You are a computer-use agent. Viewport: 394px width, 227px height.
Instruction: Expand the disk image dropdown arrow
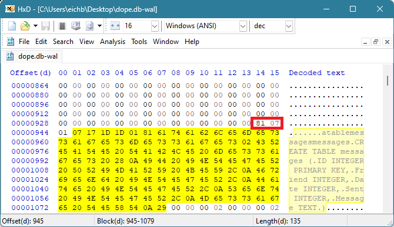99,26
